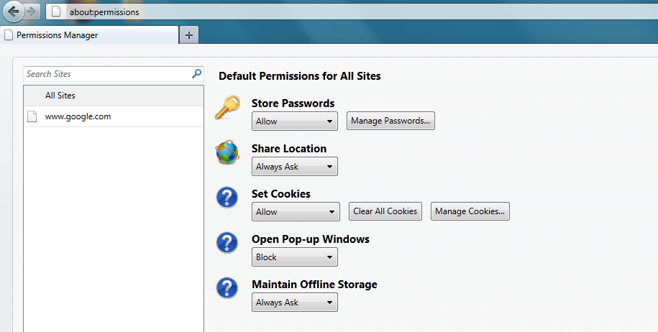This screenshot has height=332, width=658.
Task: Click the question icon beside Maintain Offline Storage
Action: click(227, 288)
